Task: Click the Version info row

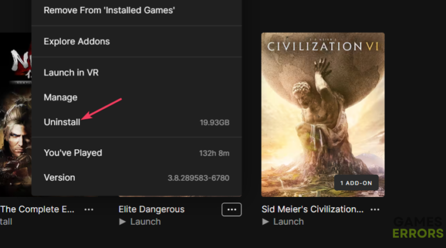Action: (x=59, y=177)
